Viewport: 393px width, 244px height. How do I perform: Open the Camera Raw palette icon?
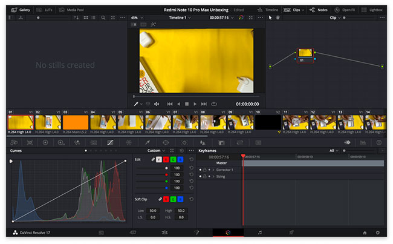tap(14, 142)
